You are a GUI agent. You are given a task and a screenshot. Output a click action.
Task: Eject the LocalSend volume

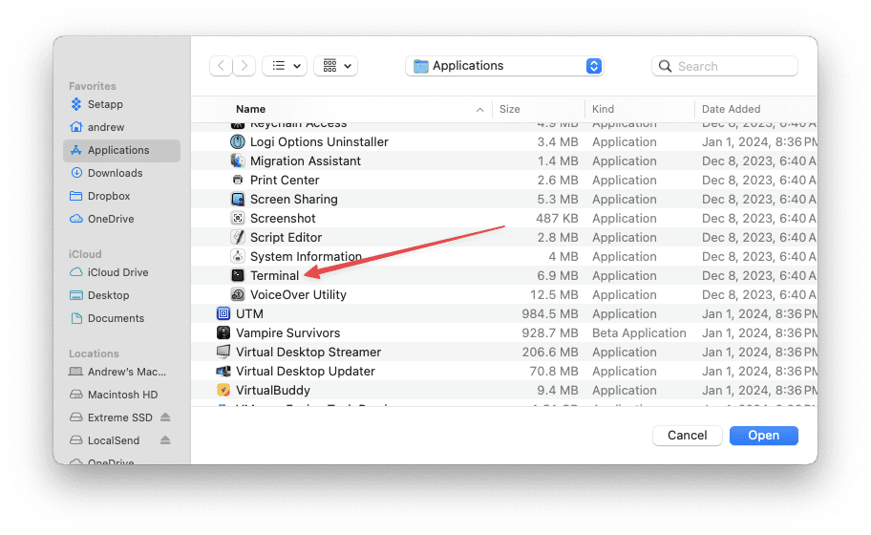pyautogui.click(x=165, y=440)
